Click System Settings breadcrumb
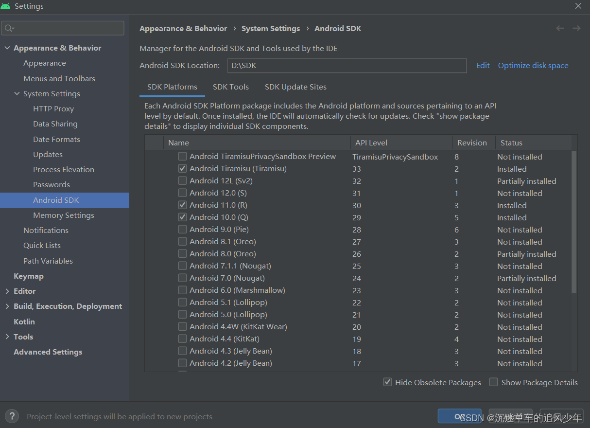The height and width of the screenshot is (428, 590). click(271, 29)
